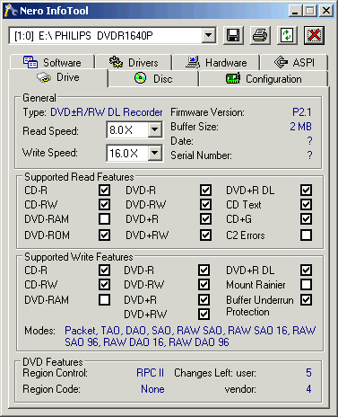Open the Configuration tab
338x417 pixels.
click(264, 79)
